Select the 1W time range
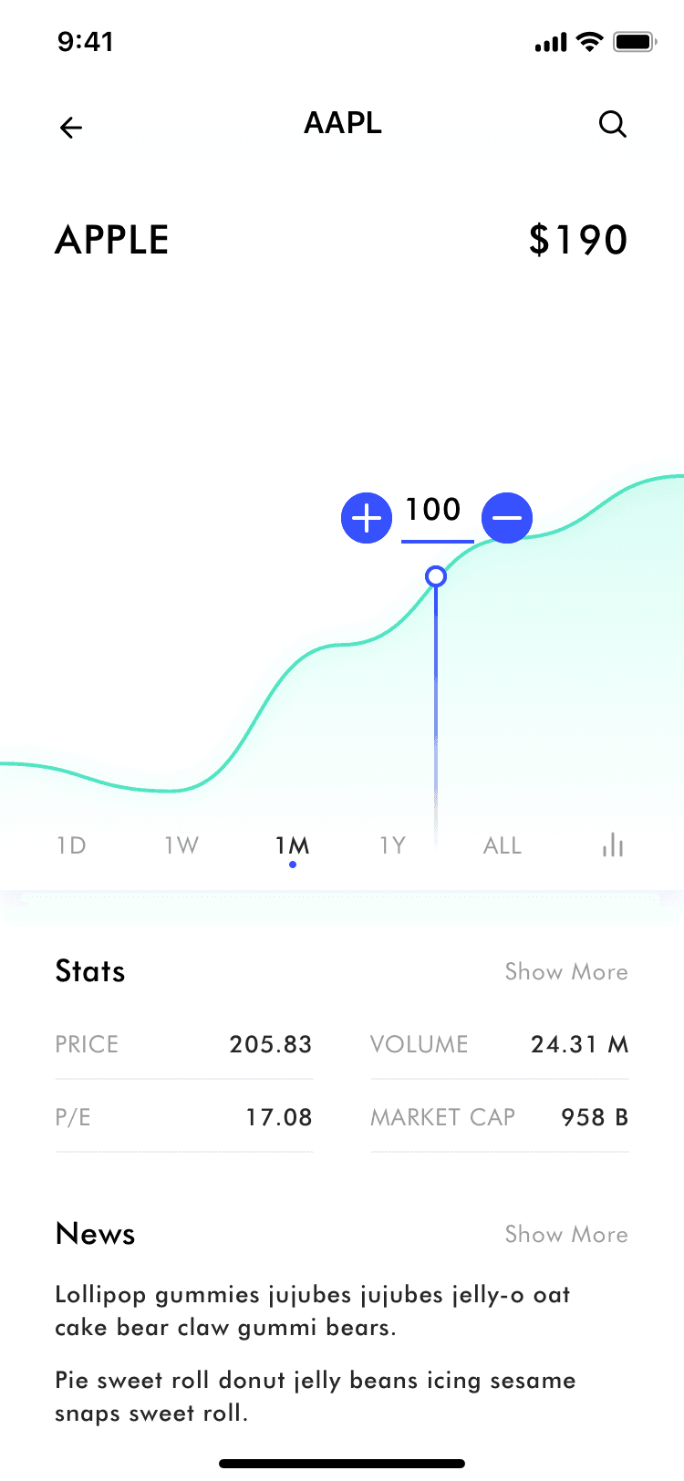Viewport: 684px width, 1481px height. tap(181, 845)
